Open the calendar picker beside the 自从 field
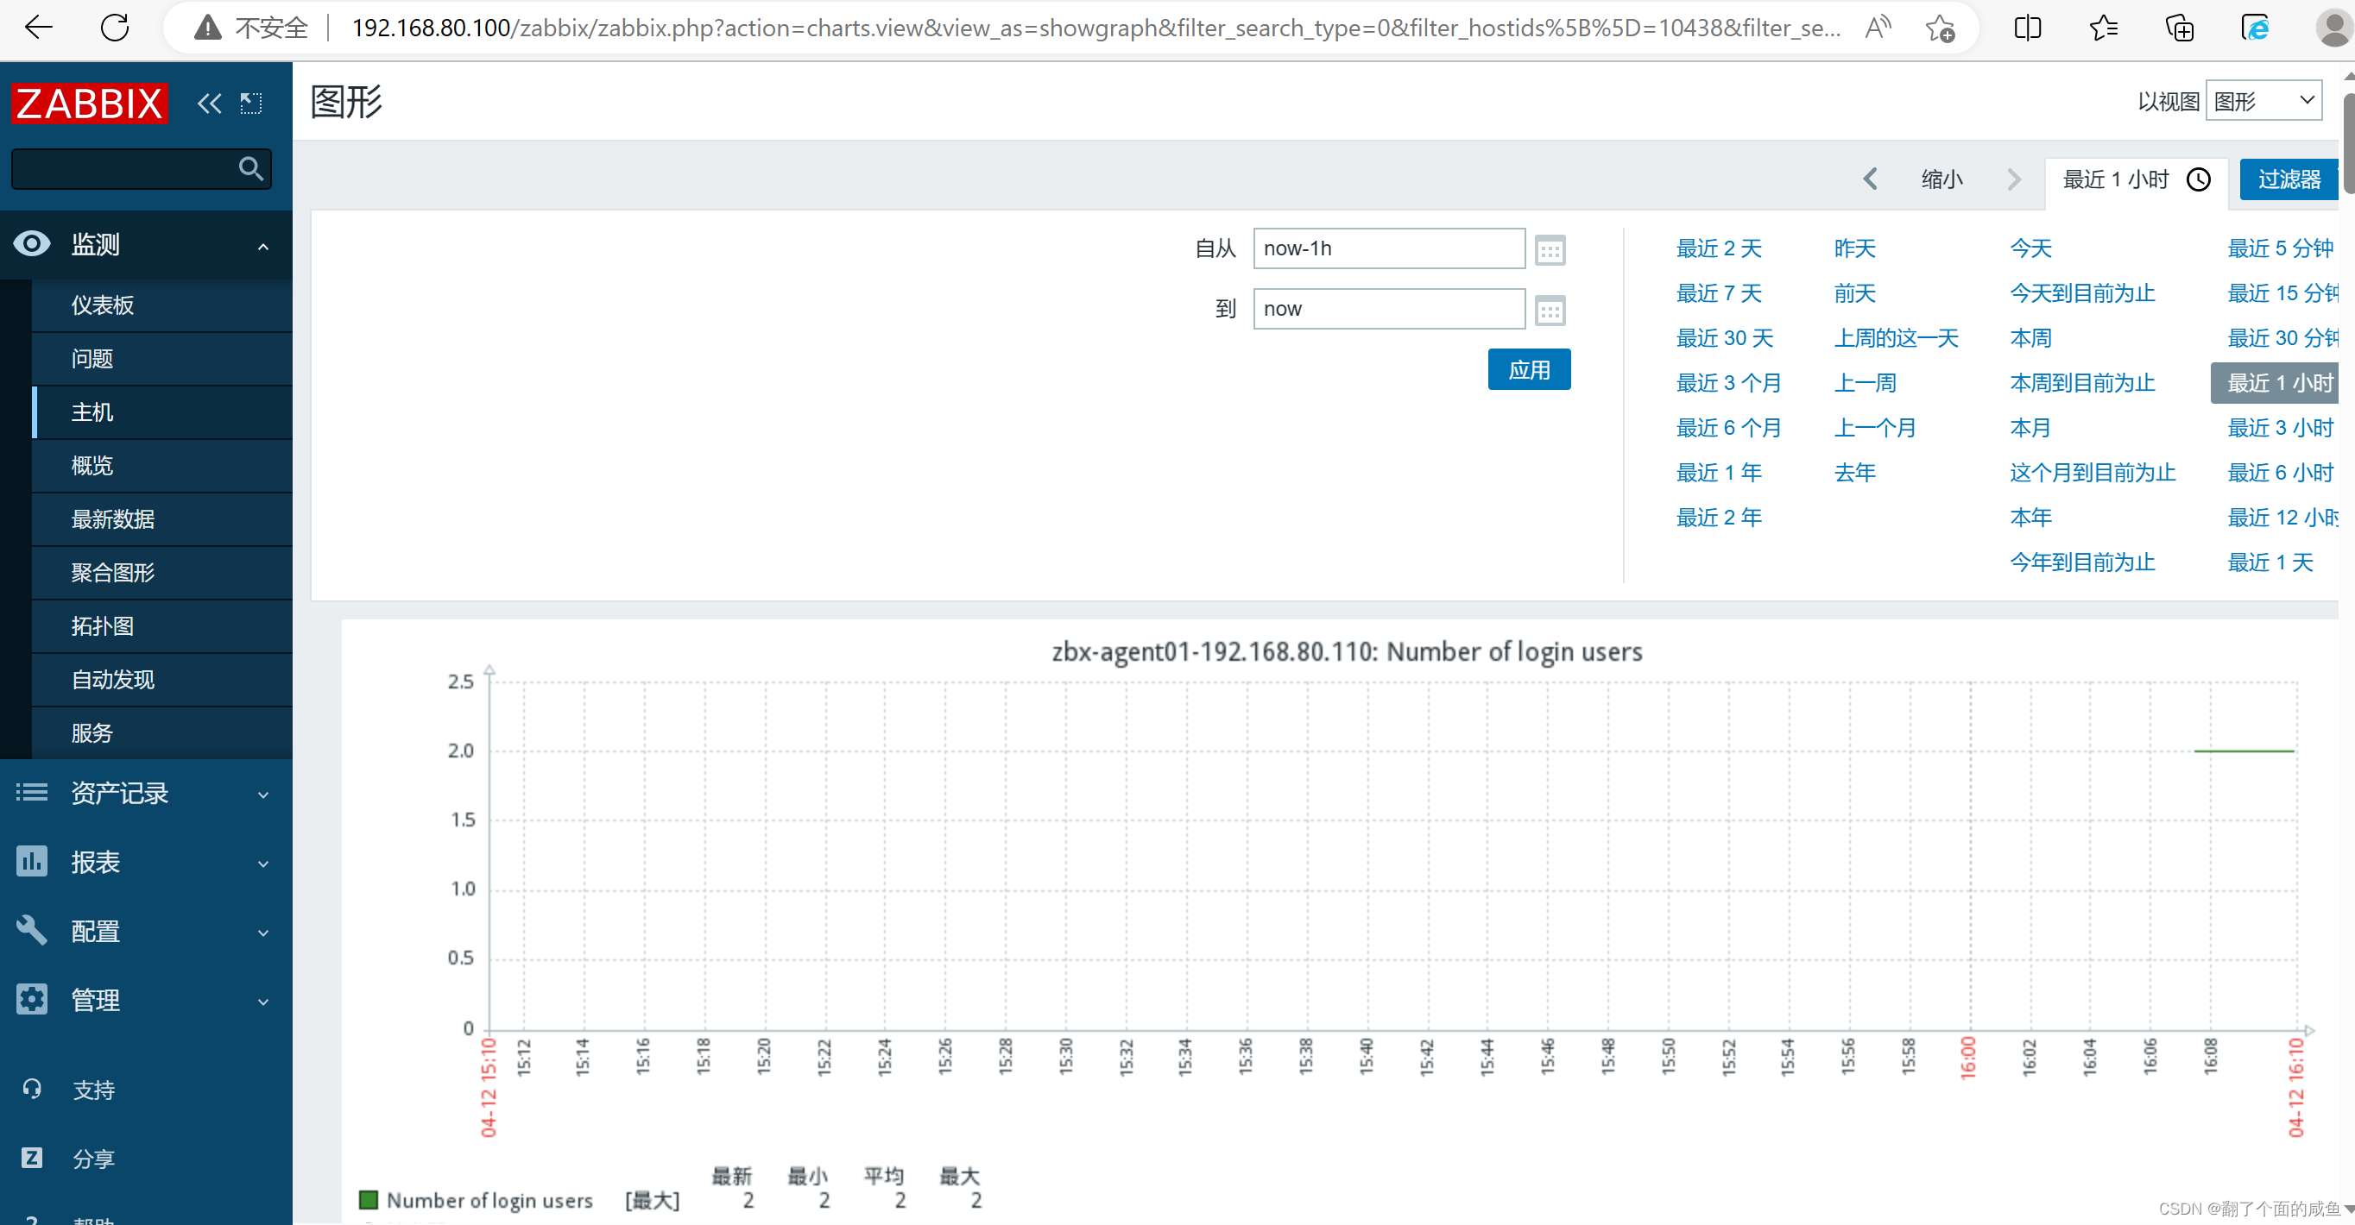The height and width of the screenshot is (1225, 2355). (x=1549, y=249)
